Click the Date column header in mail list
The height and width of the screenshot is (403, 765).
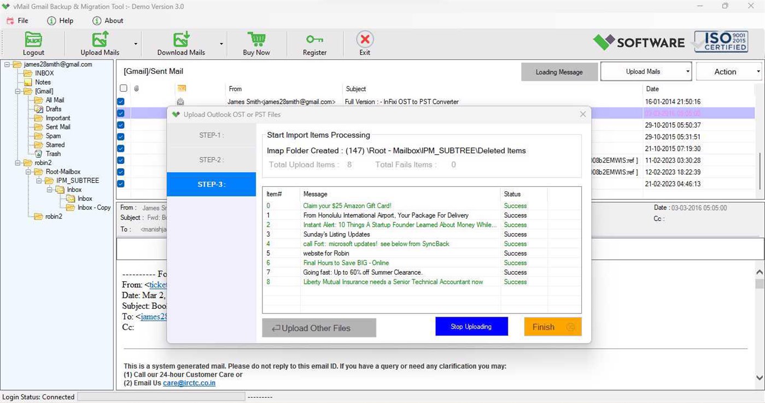(x=652, y=88)
